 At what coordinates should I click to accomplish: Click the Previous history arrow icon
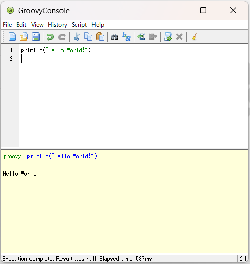tap(141, 37)
